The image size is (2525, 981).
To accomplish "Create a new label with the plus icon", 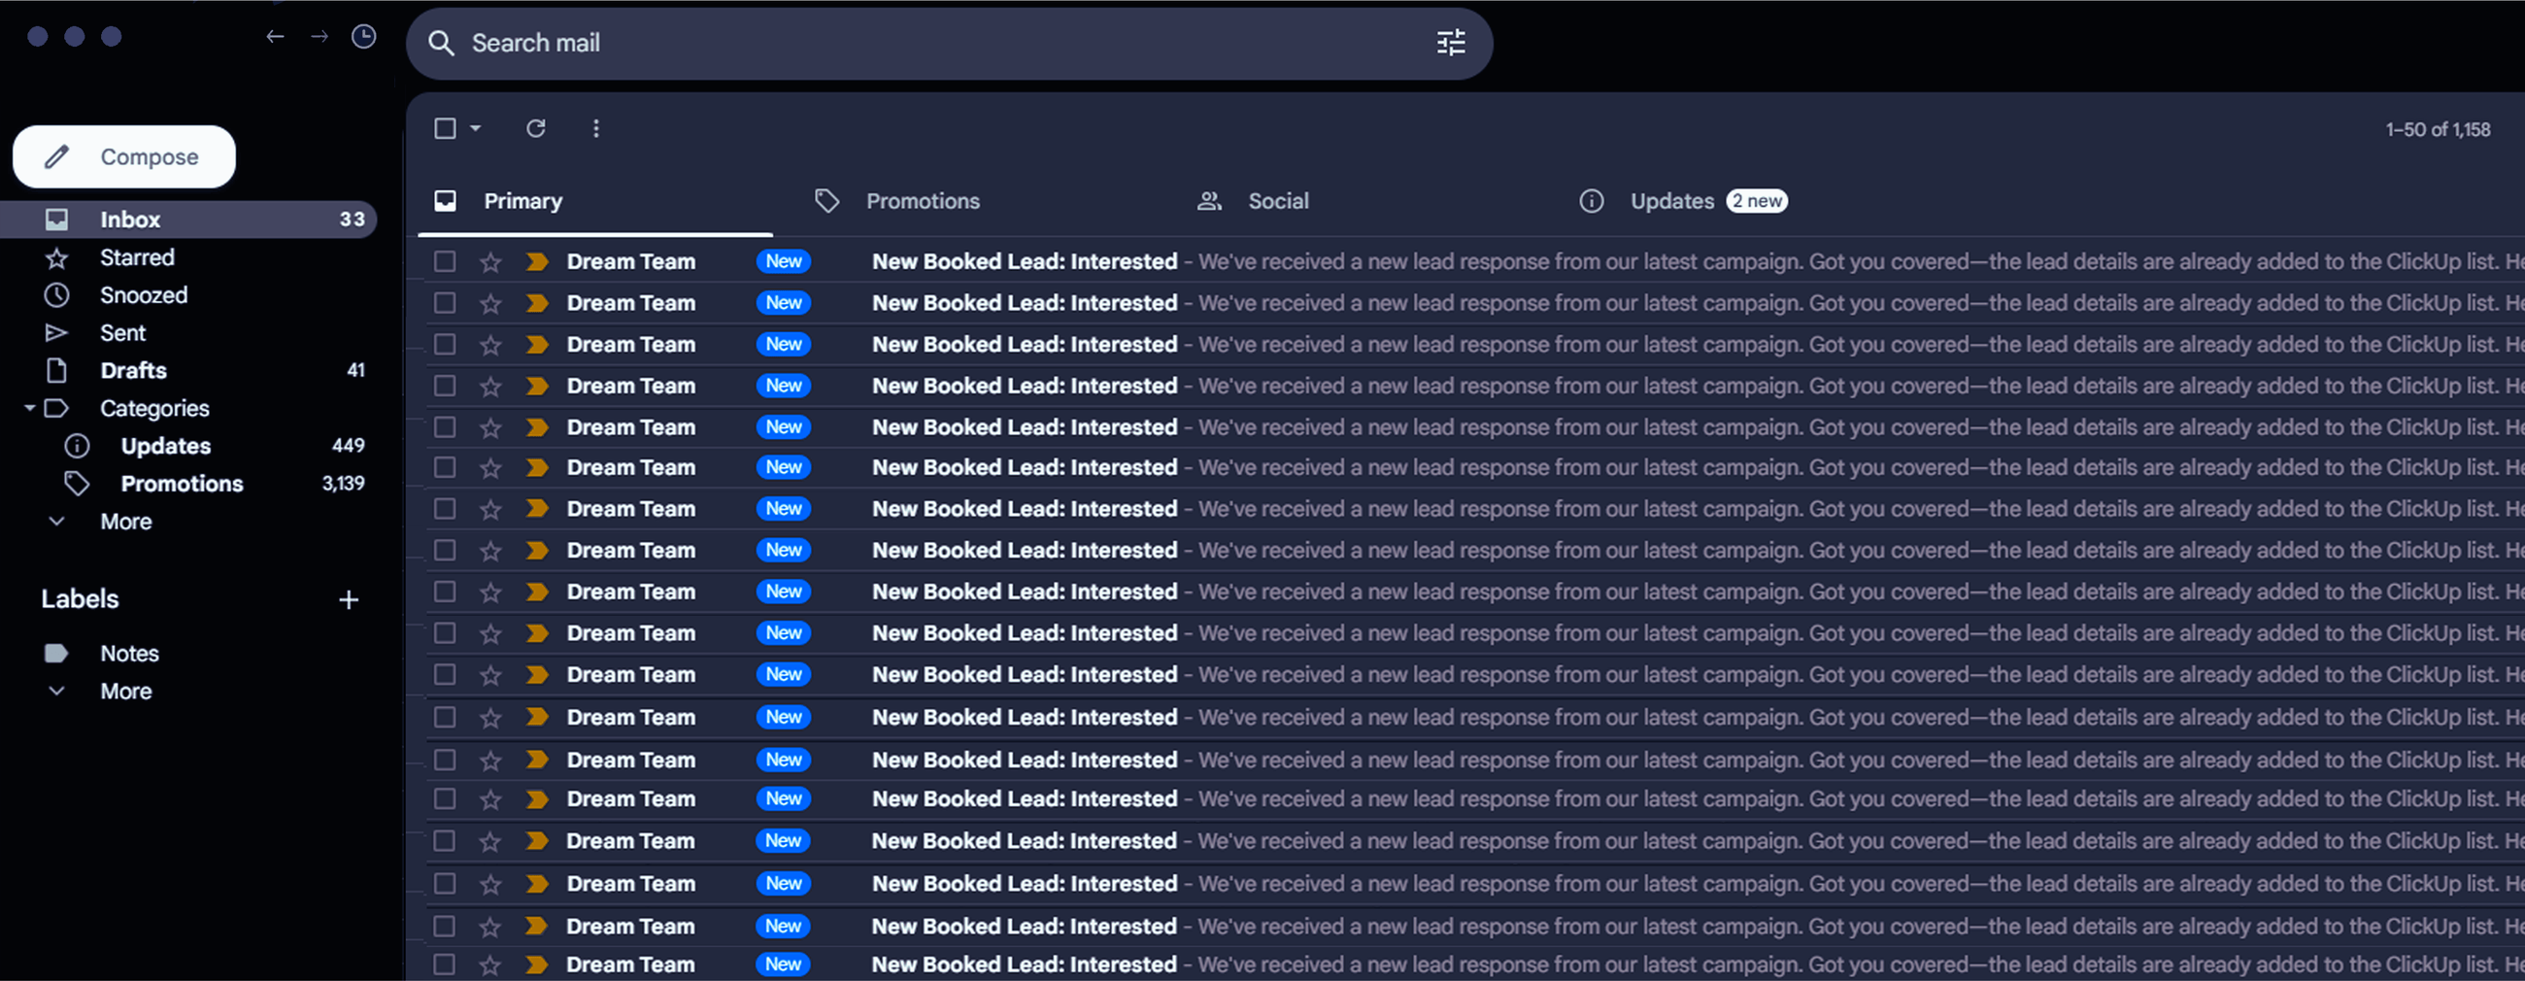I will (x=349, y=598).
